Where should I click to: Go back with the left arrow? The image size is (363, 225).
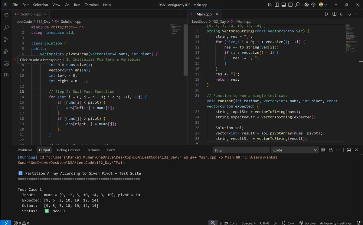(342, 14)
